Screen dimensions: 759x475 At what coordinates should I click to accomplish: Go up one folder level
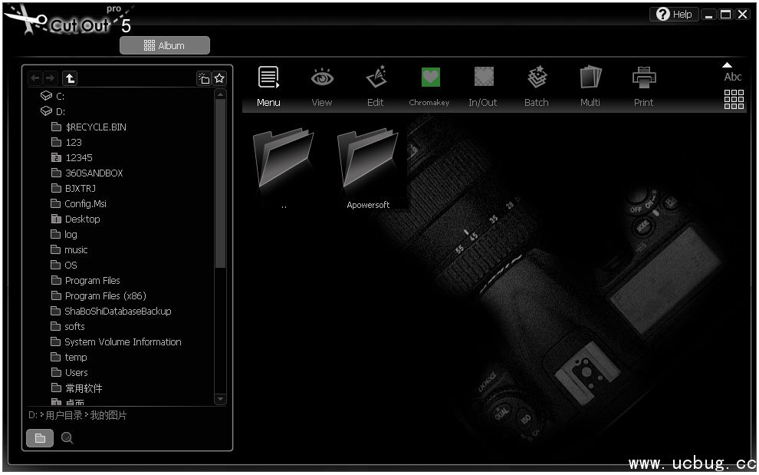[x=70, y=78]
